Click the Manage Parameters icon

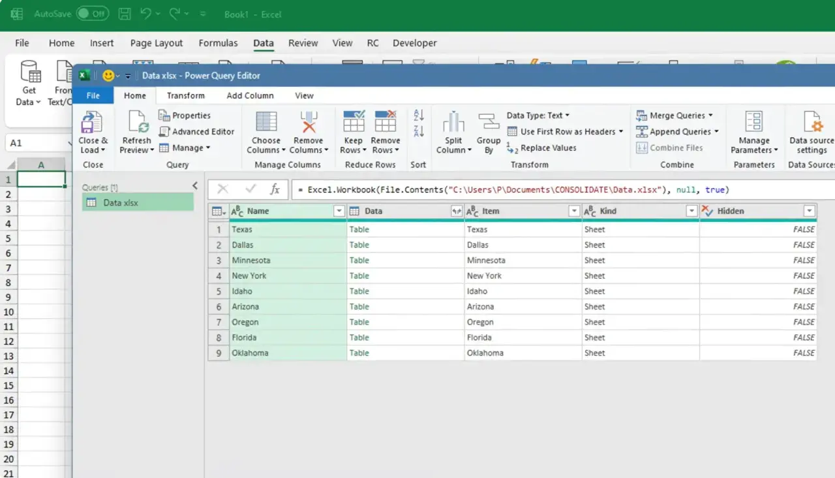click(754, 122)
